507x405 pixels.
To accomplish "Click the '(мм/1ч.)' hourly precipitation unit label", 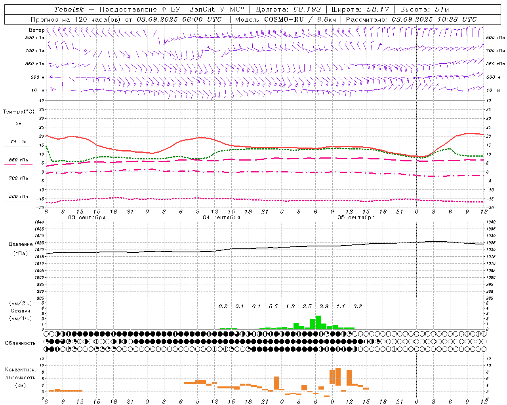I will (x=20, y=318).
